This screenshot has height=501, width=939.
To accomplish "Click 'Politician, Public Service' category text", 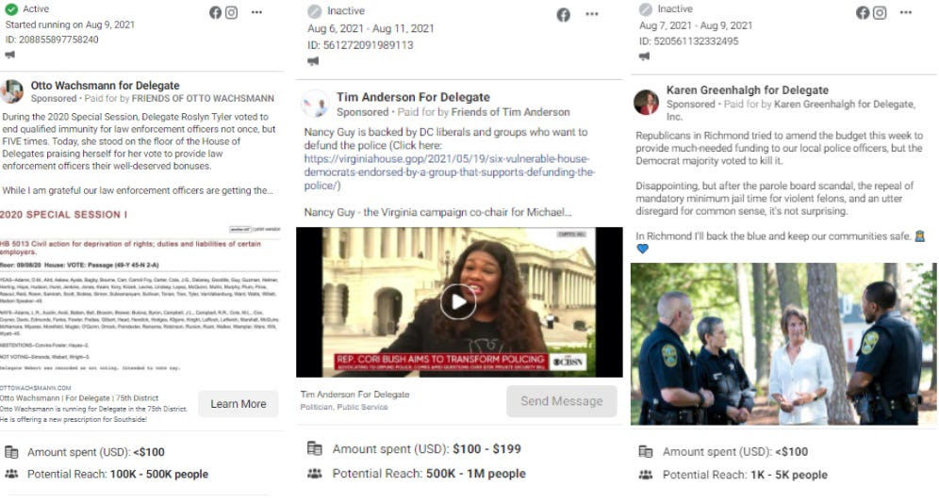I will click(344, 407).
